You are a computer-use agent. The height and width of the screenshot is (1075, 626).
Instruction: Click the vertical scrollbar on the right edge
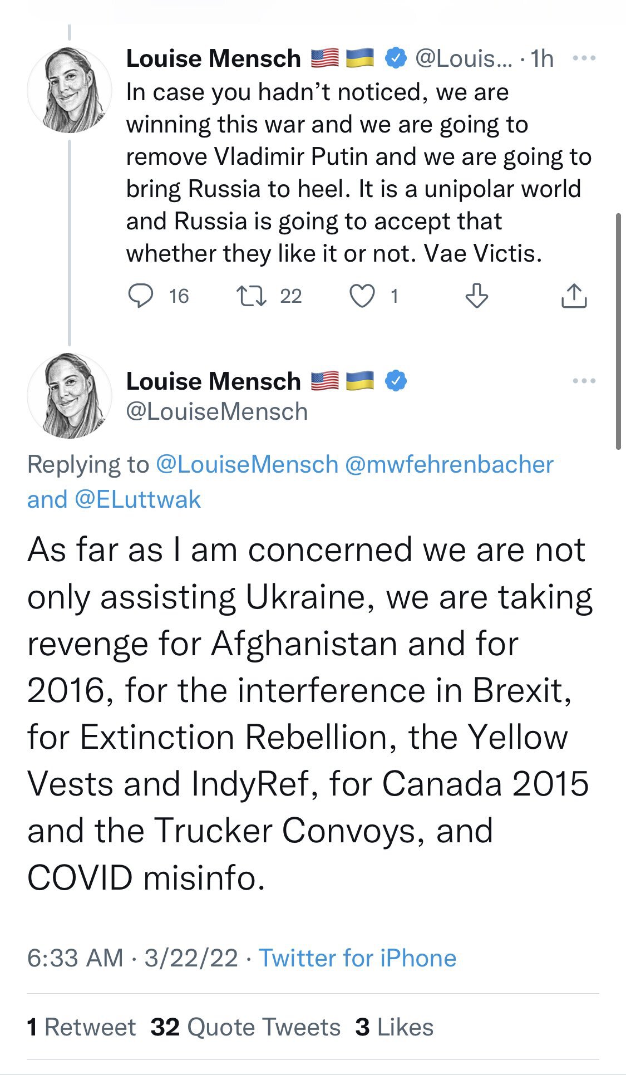pyautogui.click(x=618, y=331)
